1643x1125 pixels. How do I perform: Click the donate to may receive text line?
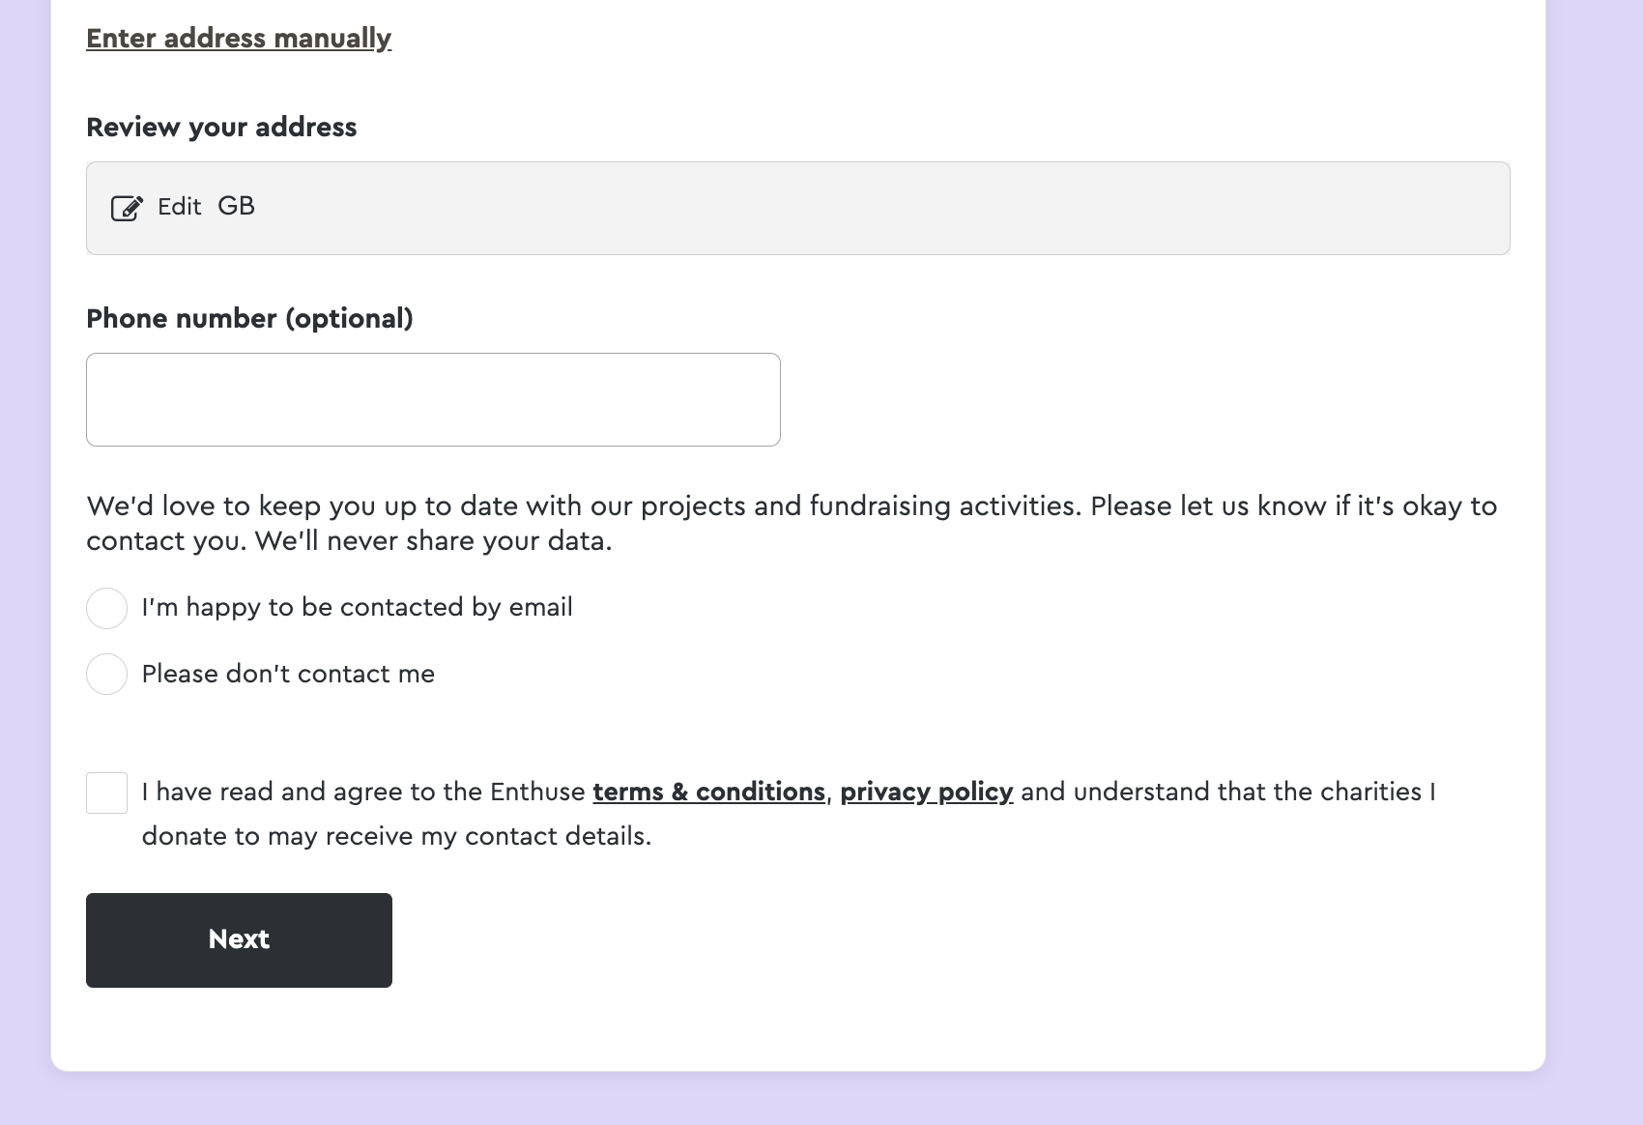pyautogui.click(x=396, y=836)
